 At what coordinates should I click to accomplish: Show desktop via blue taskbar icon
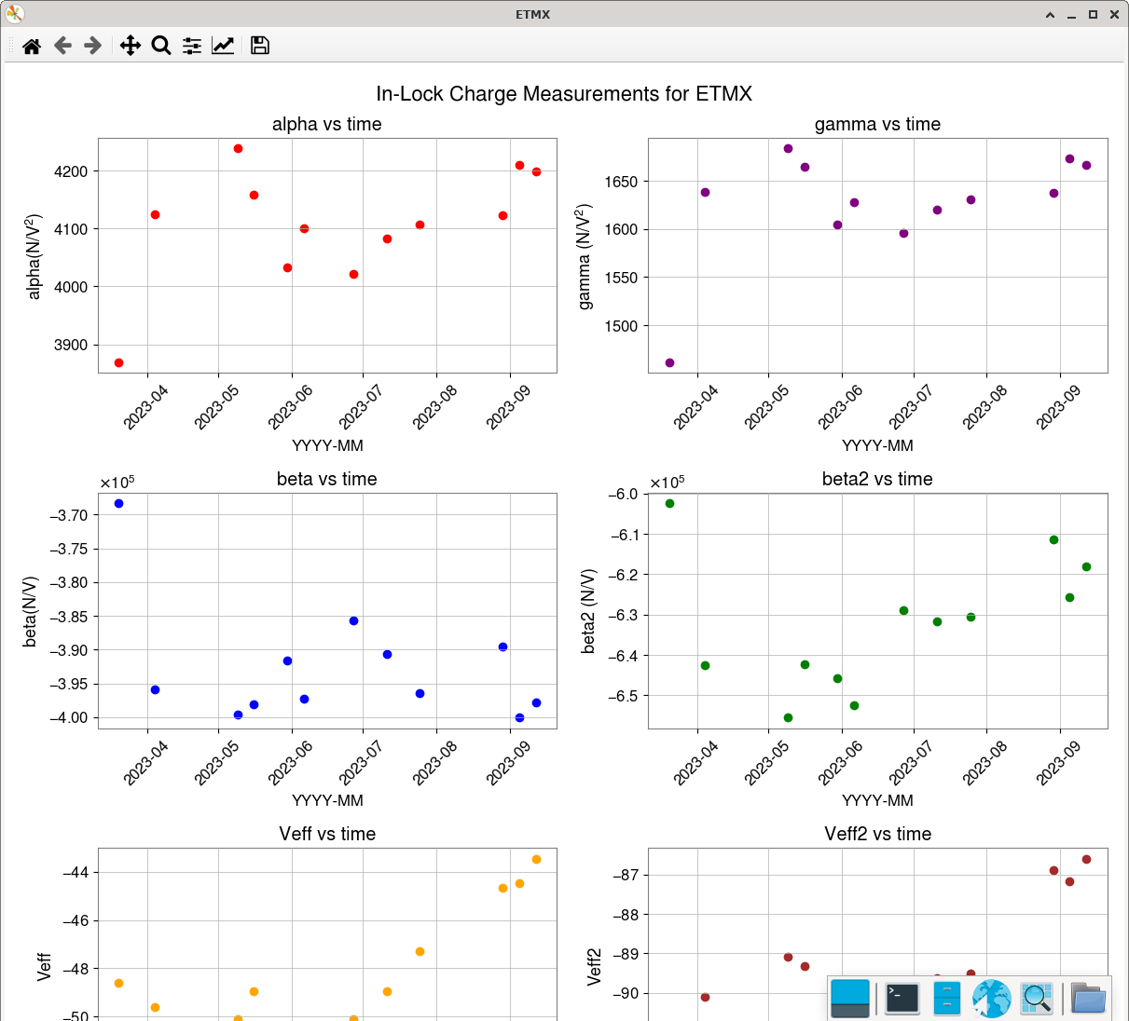pos(850,999)
